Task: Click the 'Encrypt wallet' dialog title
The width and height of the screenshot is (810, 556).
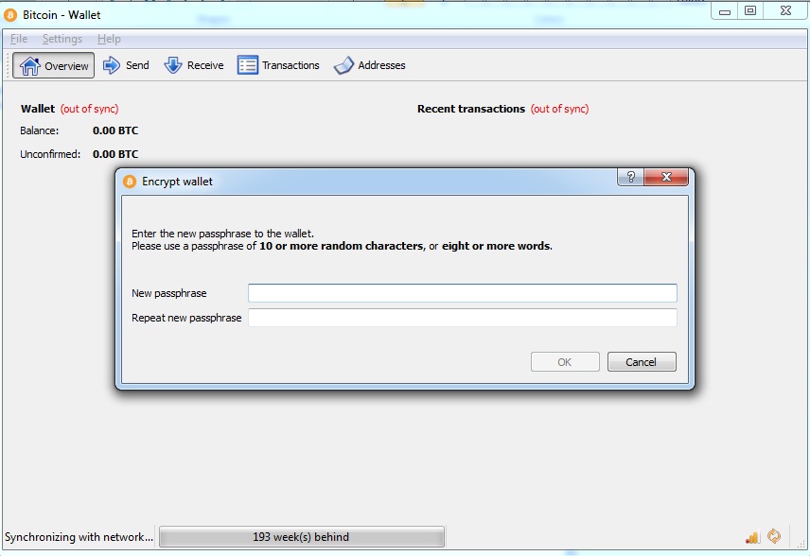Action: (x=177, y=182)
